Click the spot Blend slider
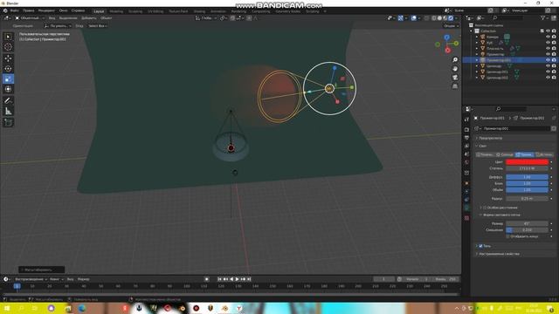This screenshot has width=559, height=314. click(527, 230)
